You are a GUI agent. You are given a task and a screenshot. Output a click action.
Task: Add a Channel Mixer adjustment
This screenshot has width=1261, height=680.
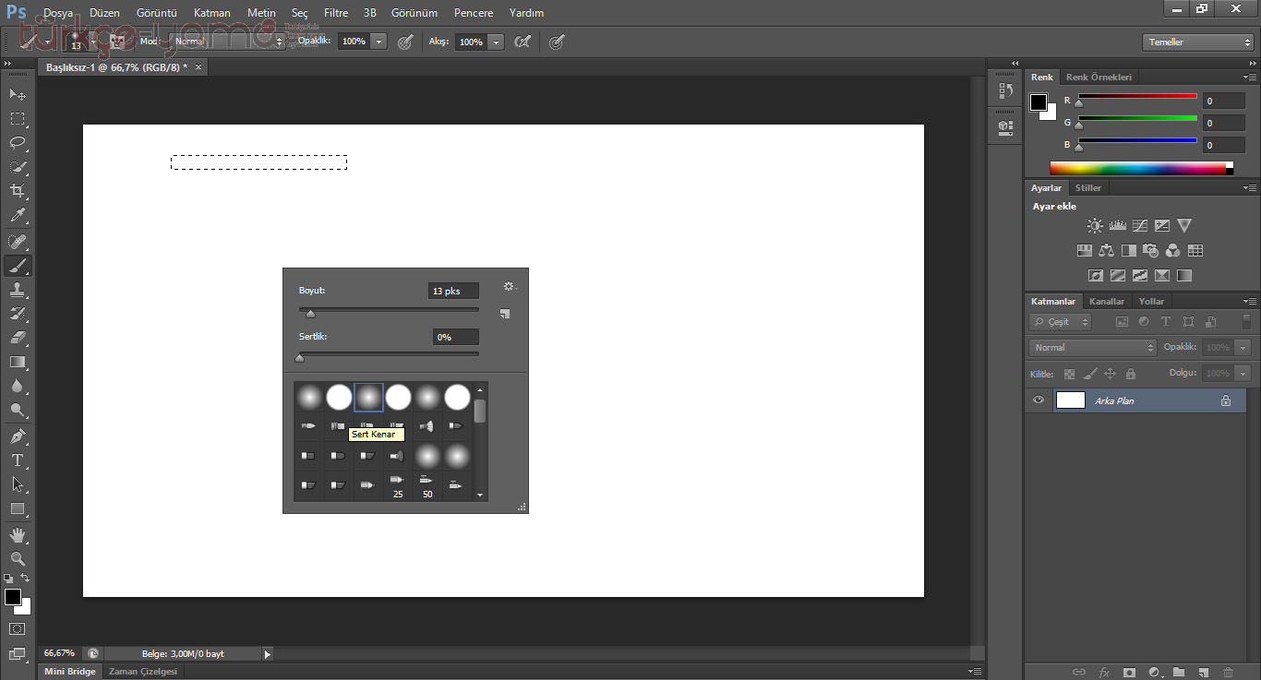pos(1172,250)
